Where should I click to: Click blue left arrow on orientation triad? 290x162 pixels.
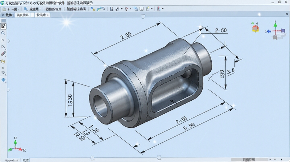[x=268, y=31]
